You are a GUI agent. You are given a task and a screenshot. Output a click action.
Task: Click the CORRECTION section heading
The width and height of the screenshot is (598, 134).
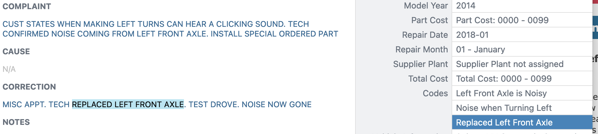click(29, 87)
